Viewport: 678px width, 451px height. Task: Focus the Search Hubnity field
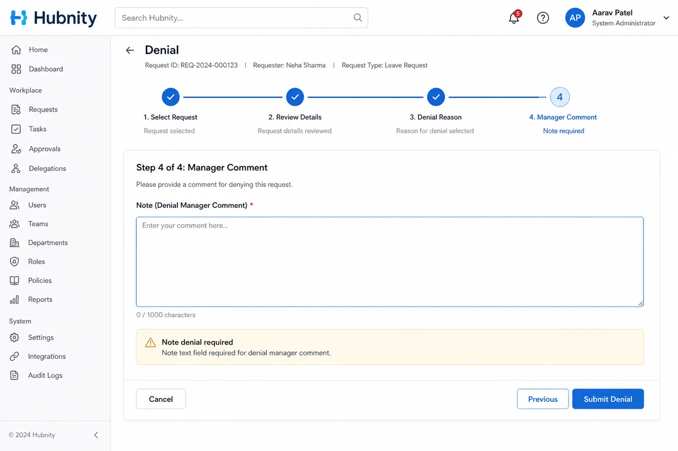pos(241,18)
